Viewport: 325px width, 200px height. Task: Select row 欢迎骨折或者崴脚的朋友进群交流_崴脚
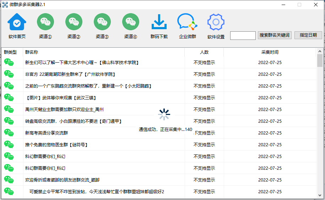coord(159,180)
